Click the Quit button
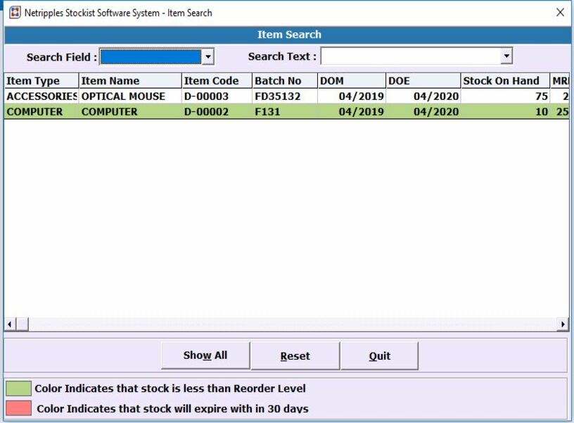Viewport: 574px width, 423px height. click(x=379, y=355)
